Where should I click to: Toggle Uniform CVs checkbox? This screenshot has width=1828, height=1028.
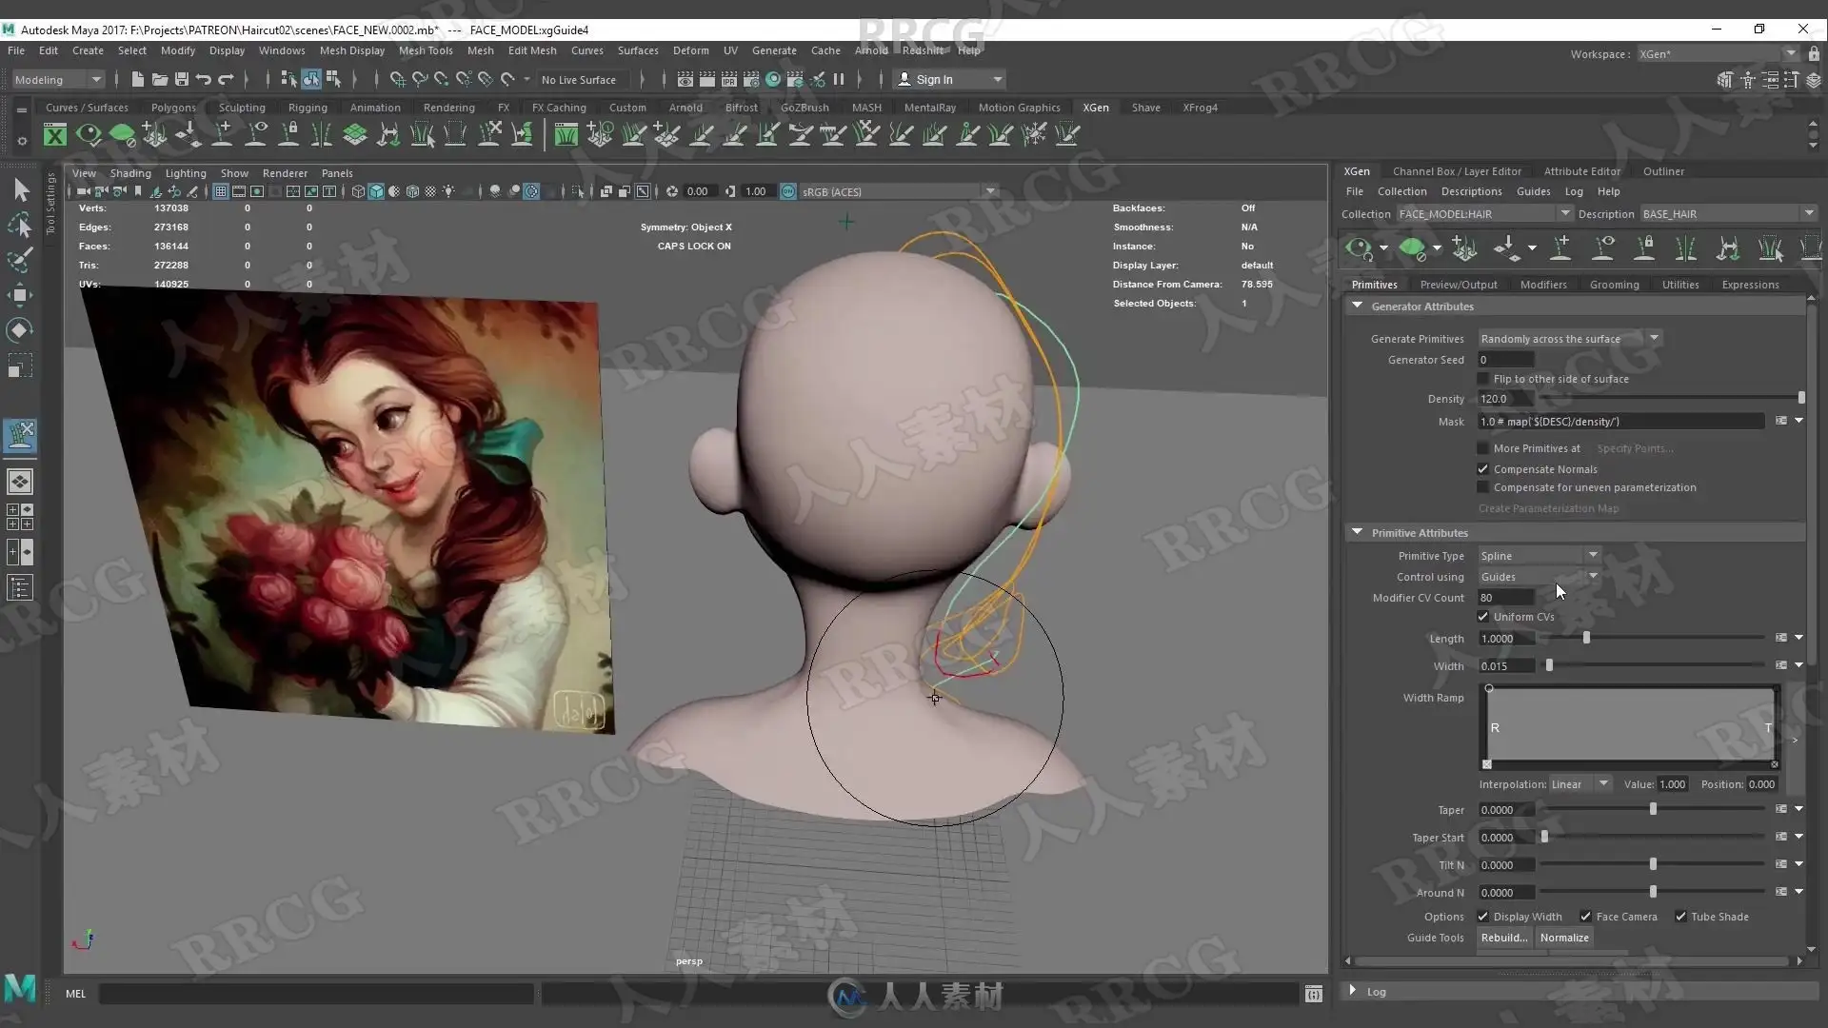pos(1483,617)
